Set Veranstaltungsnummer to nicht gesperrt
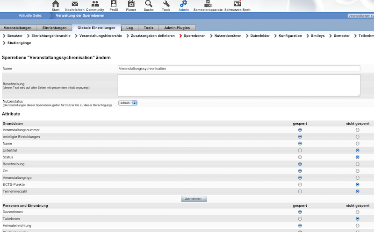 (357, 130)
